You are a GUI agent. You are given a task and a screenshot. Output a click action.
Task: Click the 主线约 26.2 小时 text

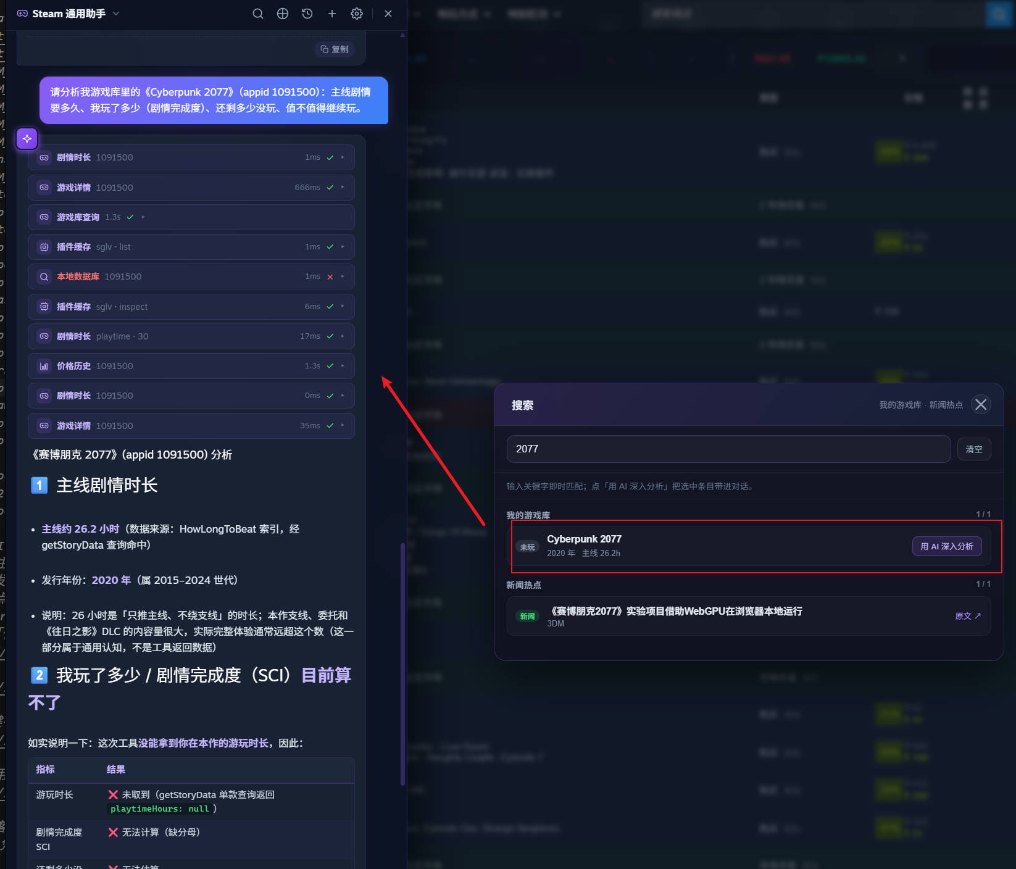click(80, 529)
